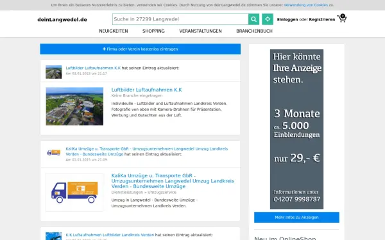Click 'Umzug in Langwedel - Bundesweite Umzüge' description
This screenshot has width=385, height=240.
pyautogui.click(x=155, y=203)
